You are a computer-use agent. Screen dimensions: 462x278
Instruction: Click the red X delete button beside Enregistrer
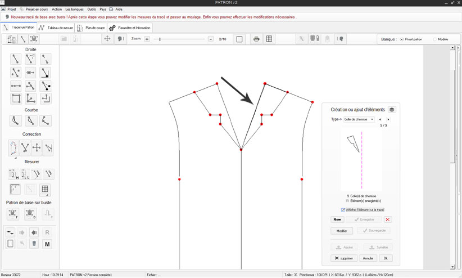tap(388, 219)
